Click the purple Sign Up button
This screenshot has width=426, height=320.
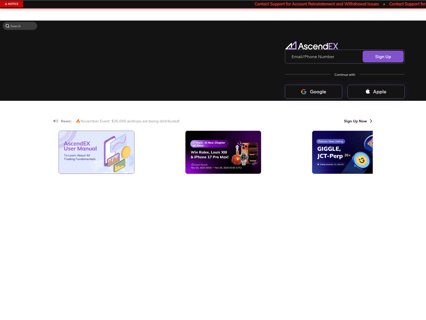click(383, 57)
